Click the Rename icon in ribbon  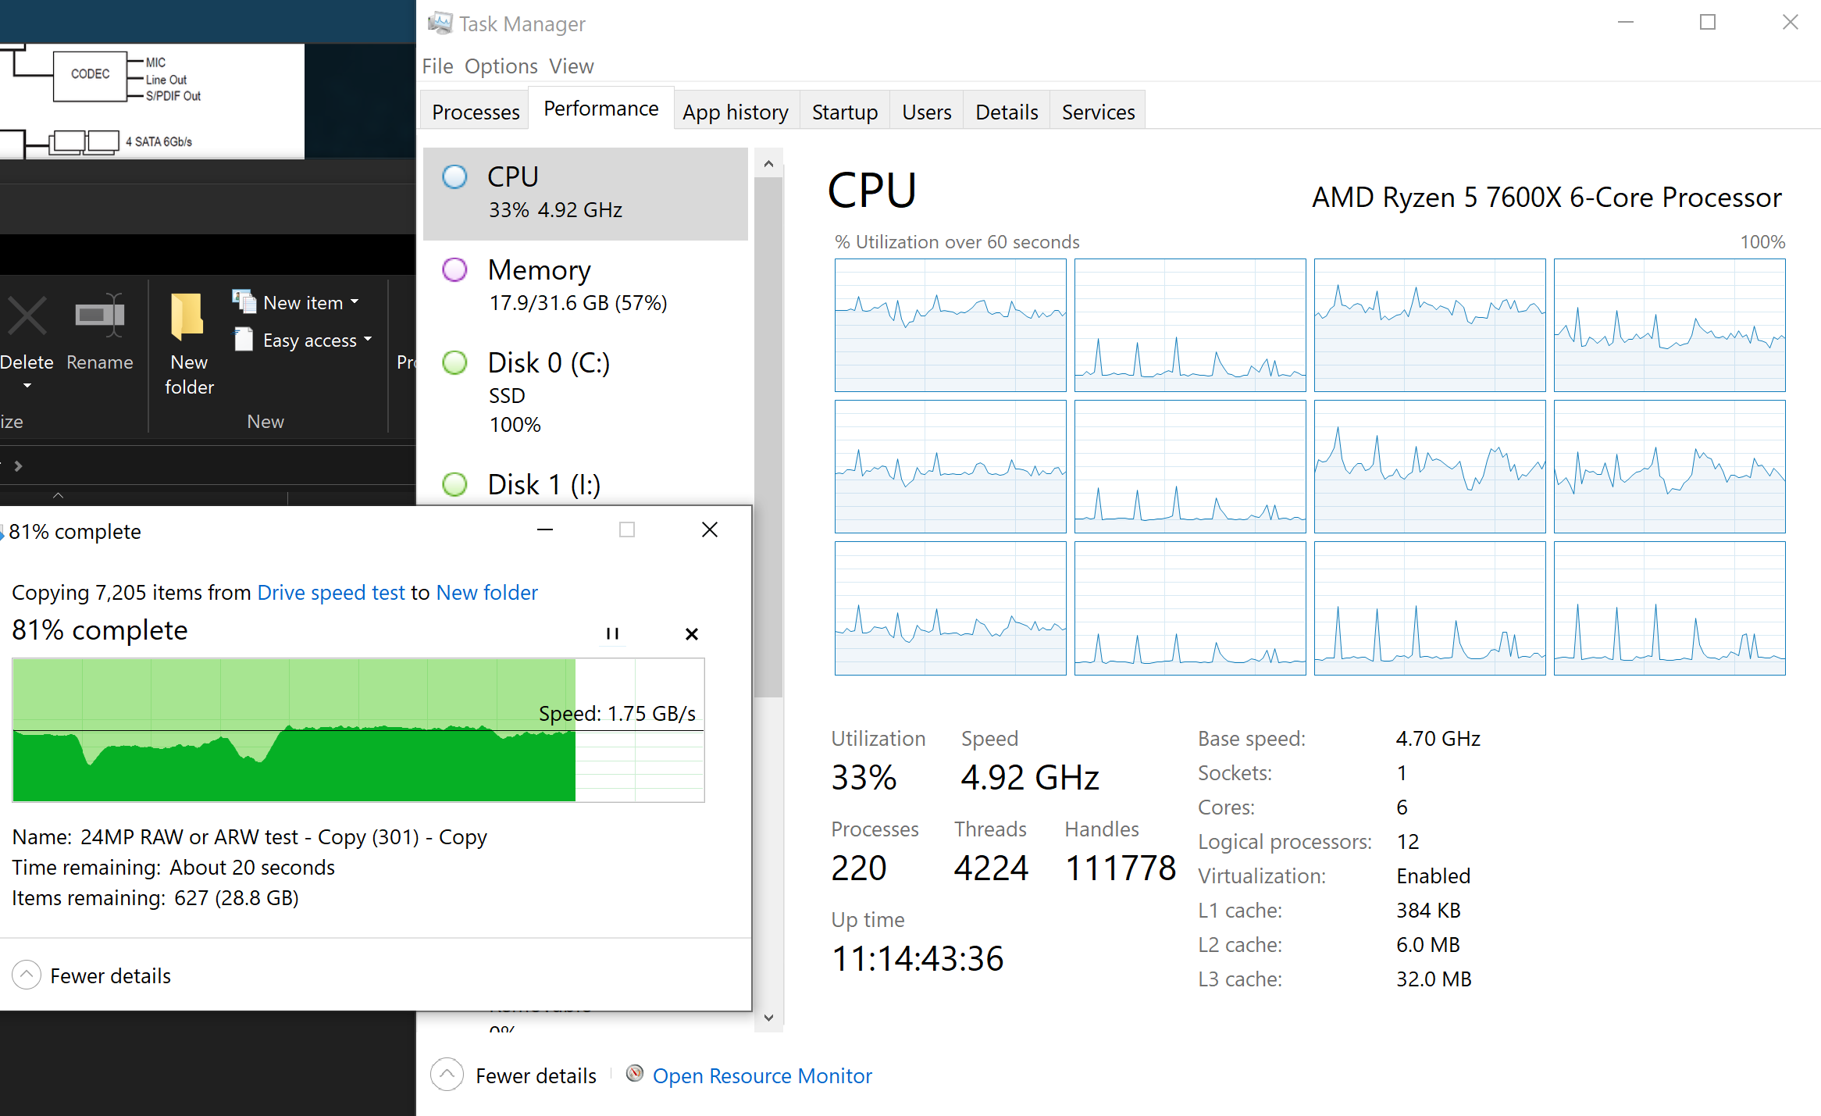(99, 318)
